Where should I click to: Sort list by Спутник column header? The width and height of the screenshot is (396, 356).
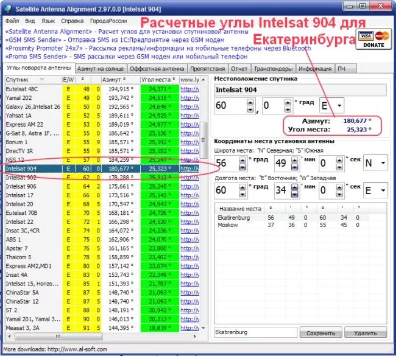(34, 80)
